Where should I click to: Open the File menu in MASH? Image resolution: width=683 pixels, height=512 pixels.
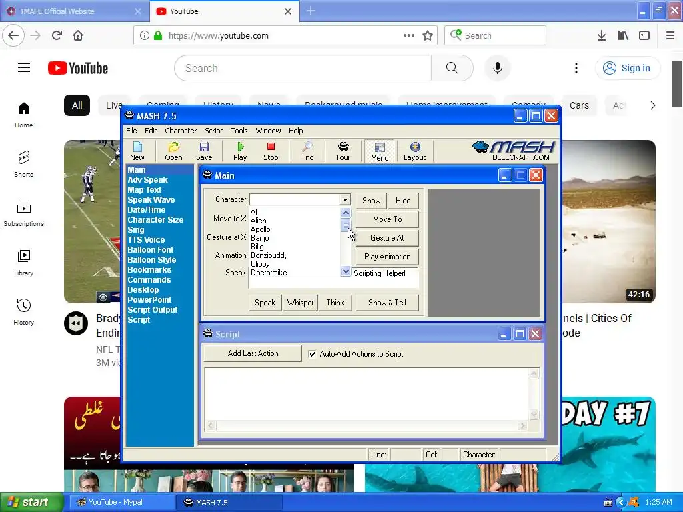point(131,131)
